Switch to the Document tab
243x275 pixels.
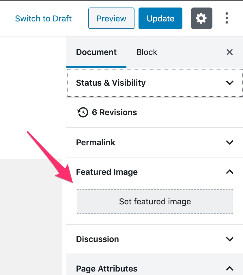[96, 52]
